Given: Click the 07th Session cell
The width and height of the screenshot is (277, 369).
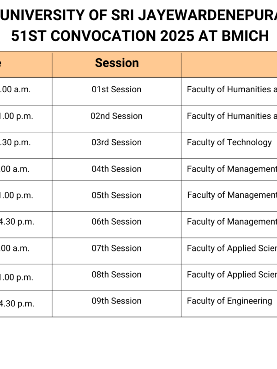Looking at the screenshot, I should [116, 248].
